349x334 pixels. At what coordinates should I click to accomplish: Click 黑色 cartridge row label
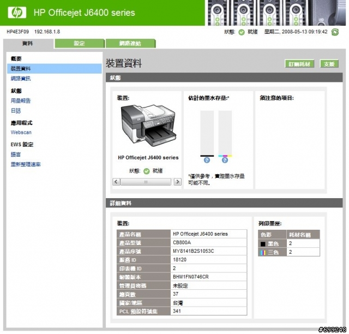click(x=273, y=244)
